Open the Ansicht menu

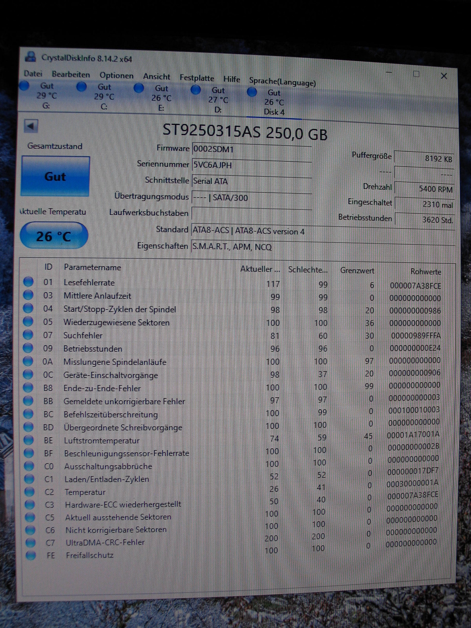tap(157, 77)
